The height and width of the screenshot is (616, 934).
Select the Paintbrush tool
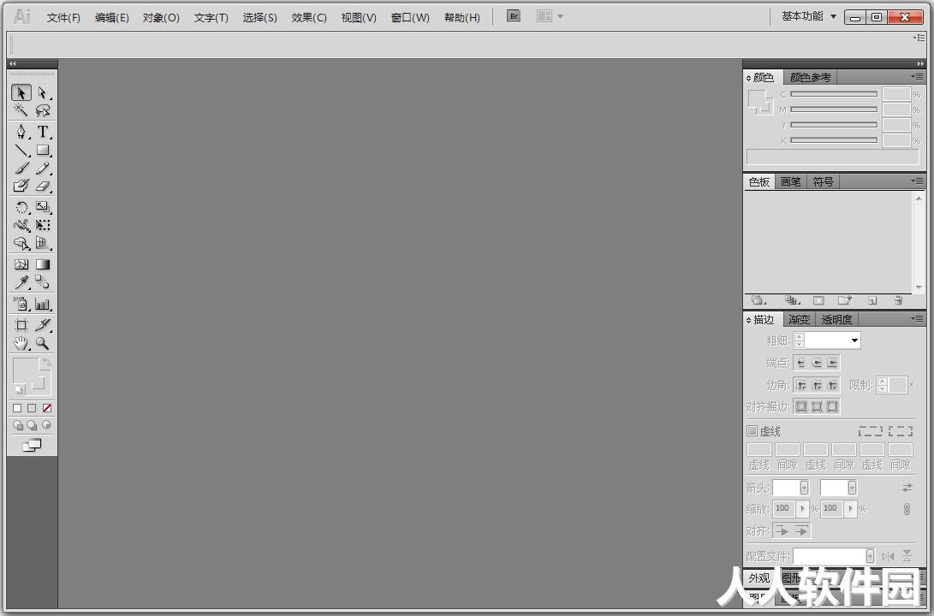tap(21, 169)
